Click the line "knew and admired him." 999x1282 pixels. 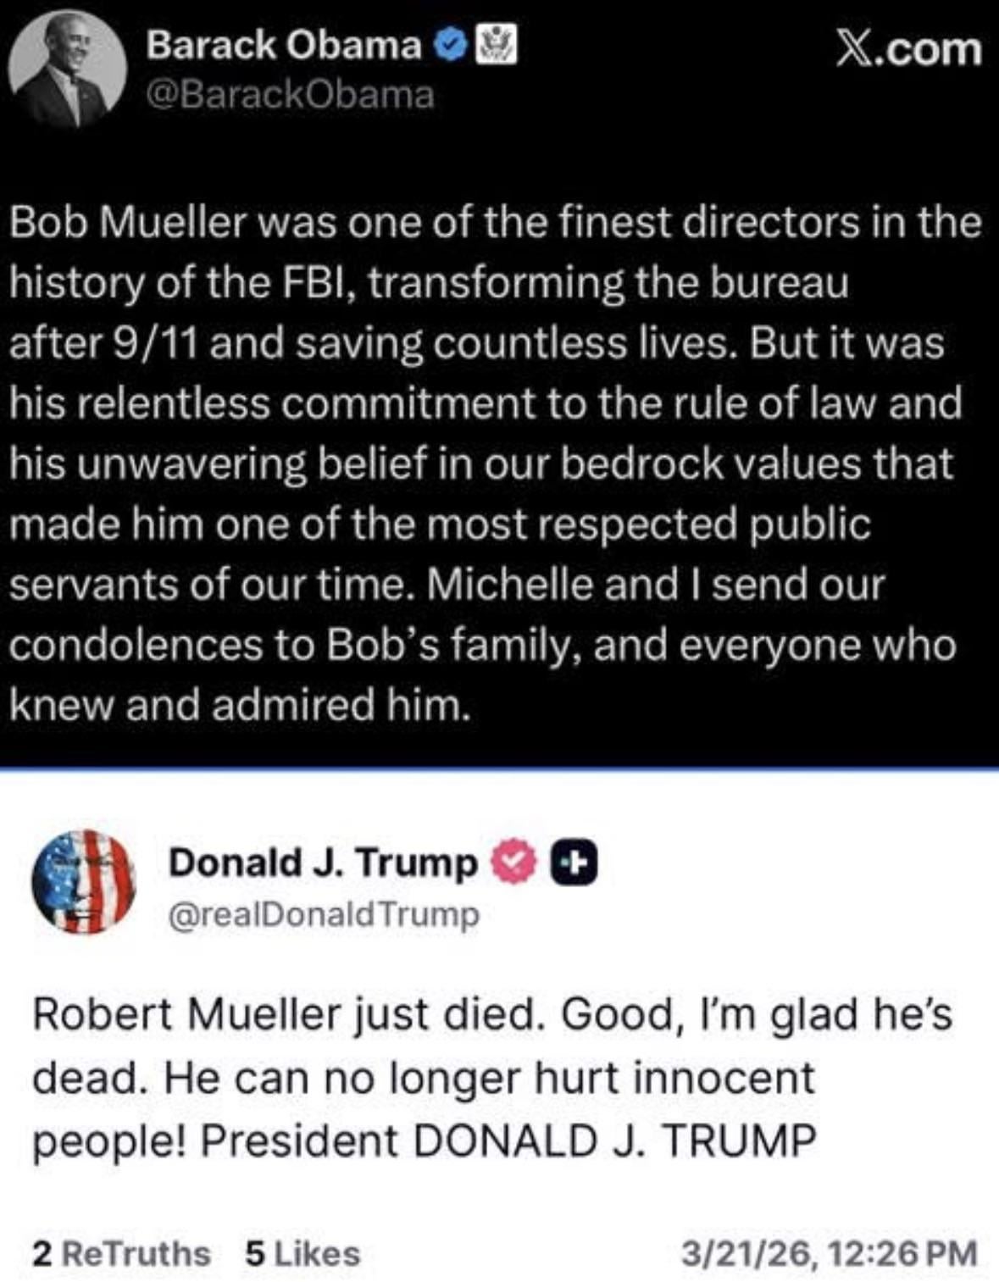click(240, 705)
